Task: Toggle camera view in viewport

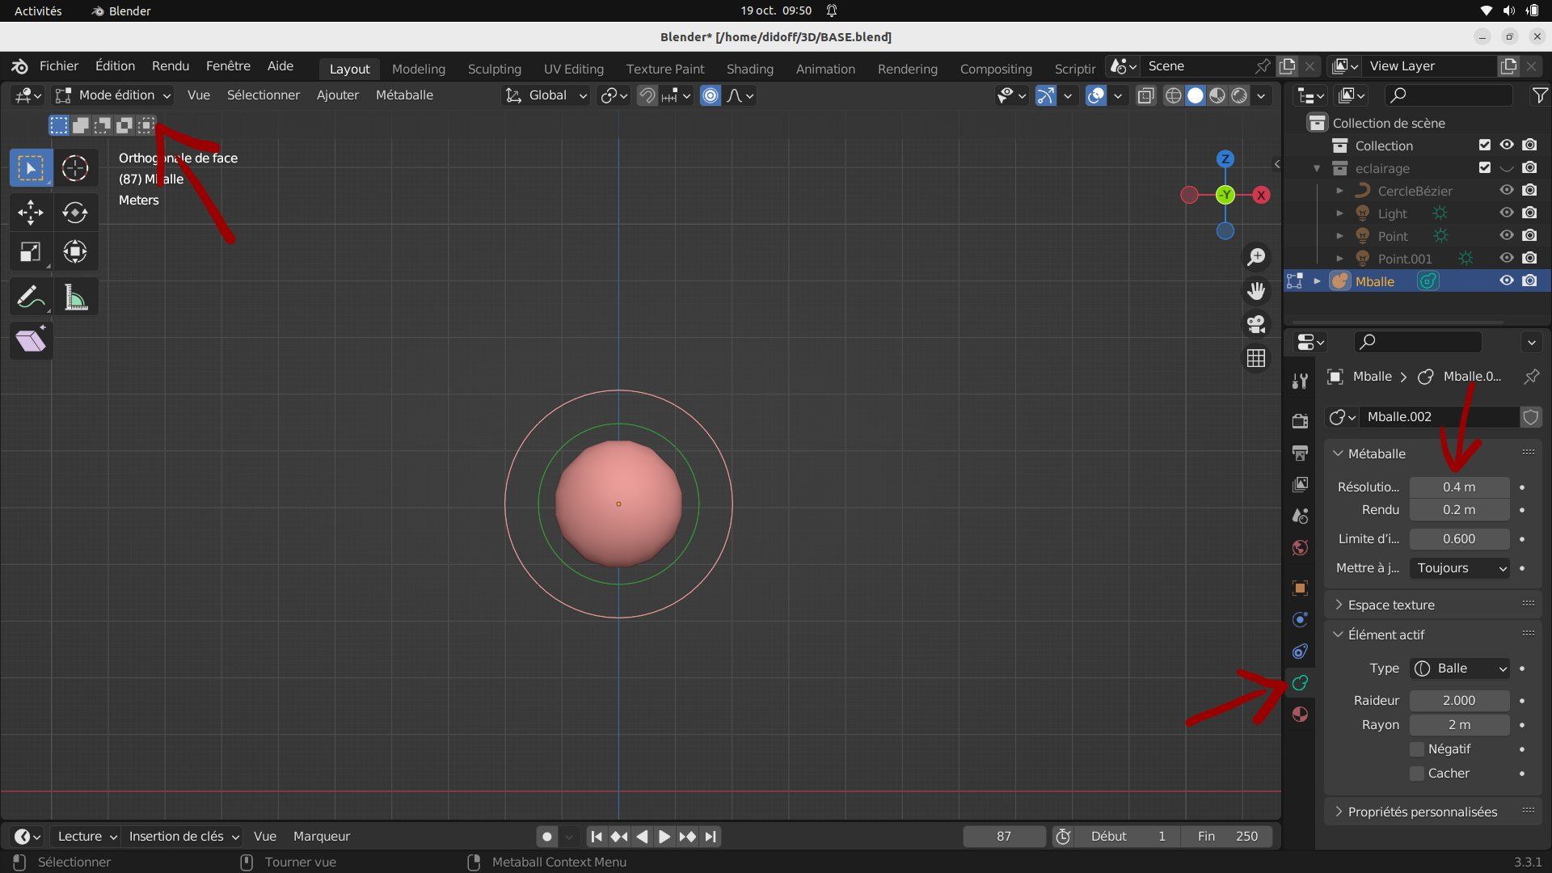Action: click(1255, 324)
